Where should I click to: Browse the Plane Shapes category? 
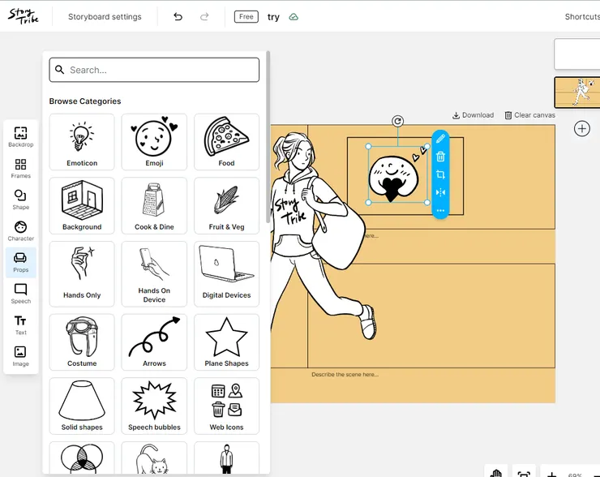click(226, 342)
